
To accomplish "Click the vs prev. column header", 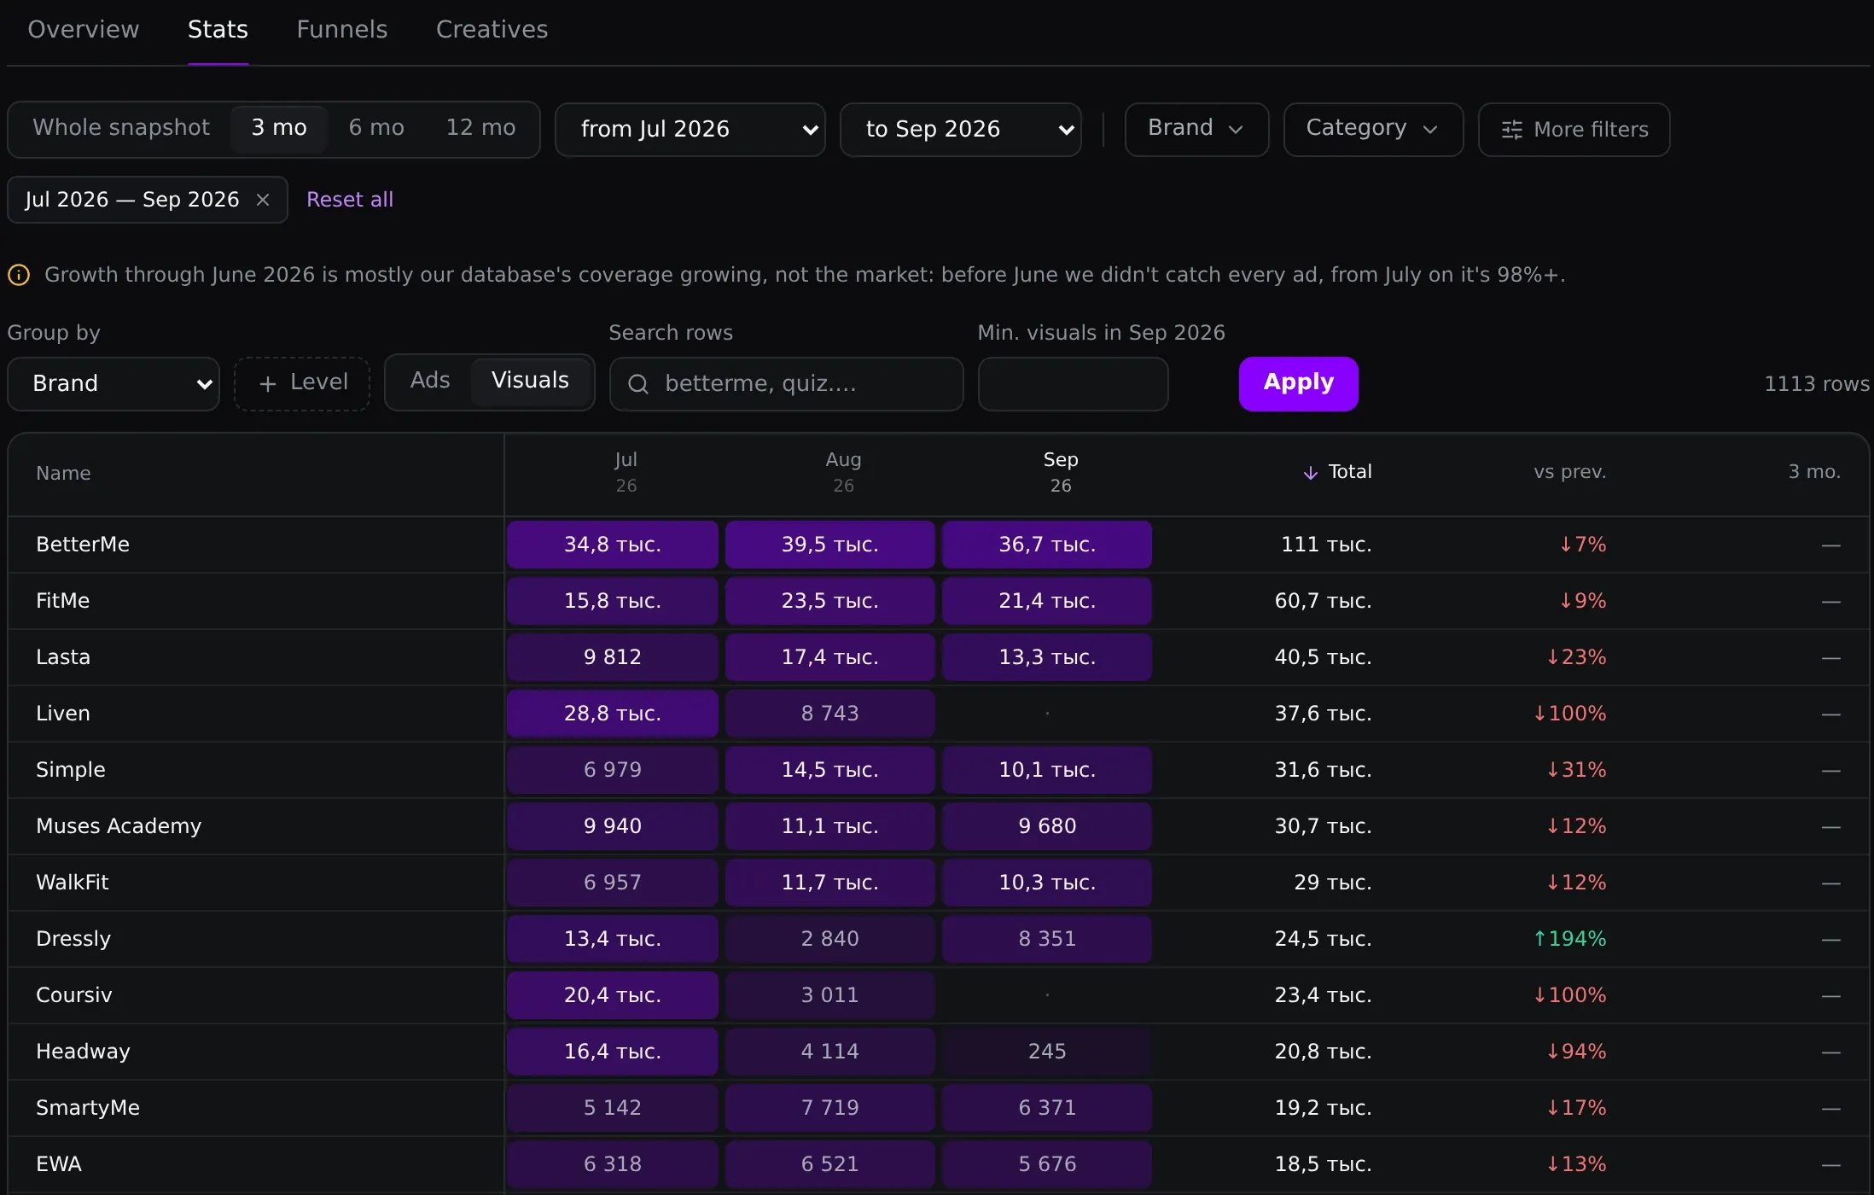I will (x=1569, y=472).
